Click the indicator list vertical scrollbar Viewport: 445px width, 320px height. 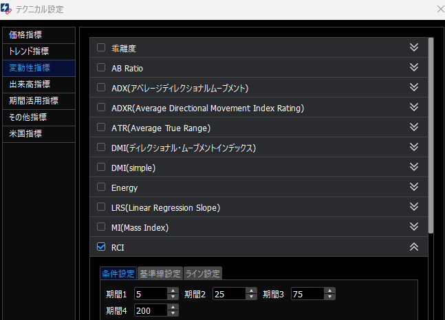click(x=431, y=137)
